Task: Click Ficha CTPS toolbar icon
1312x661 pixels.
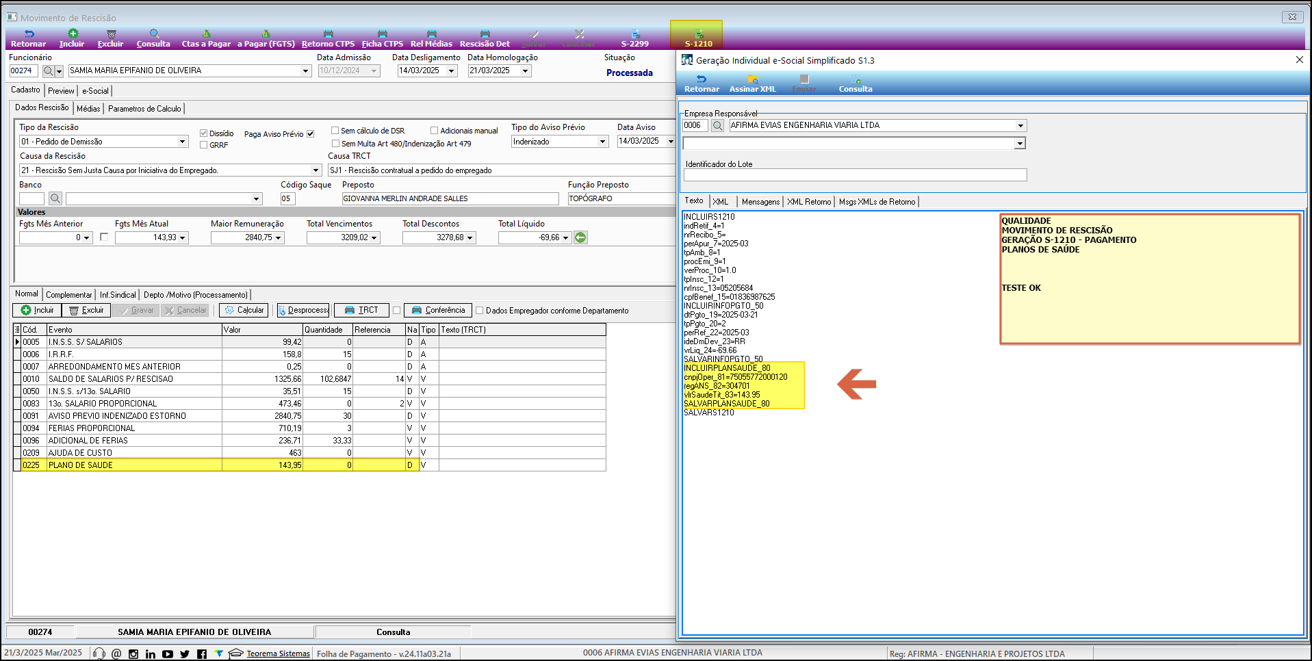Action: click(x=383, y=38)
